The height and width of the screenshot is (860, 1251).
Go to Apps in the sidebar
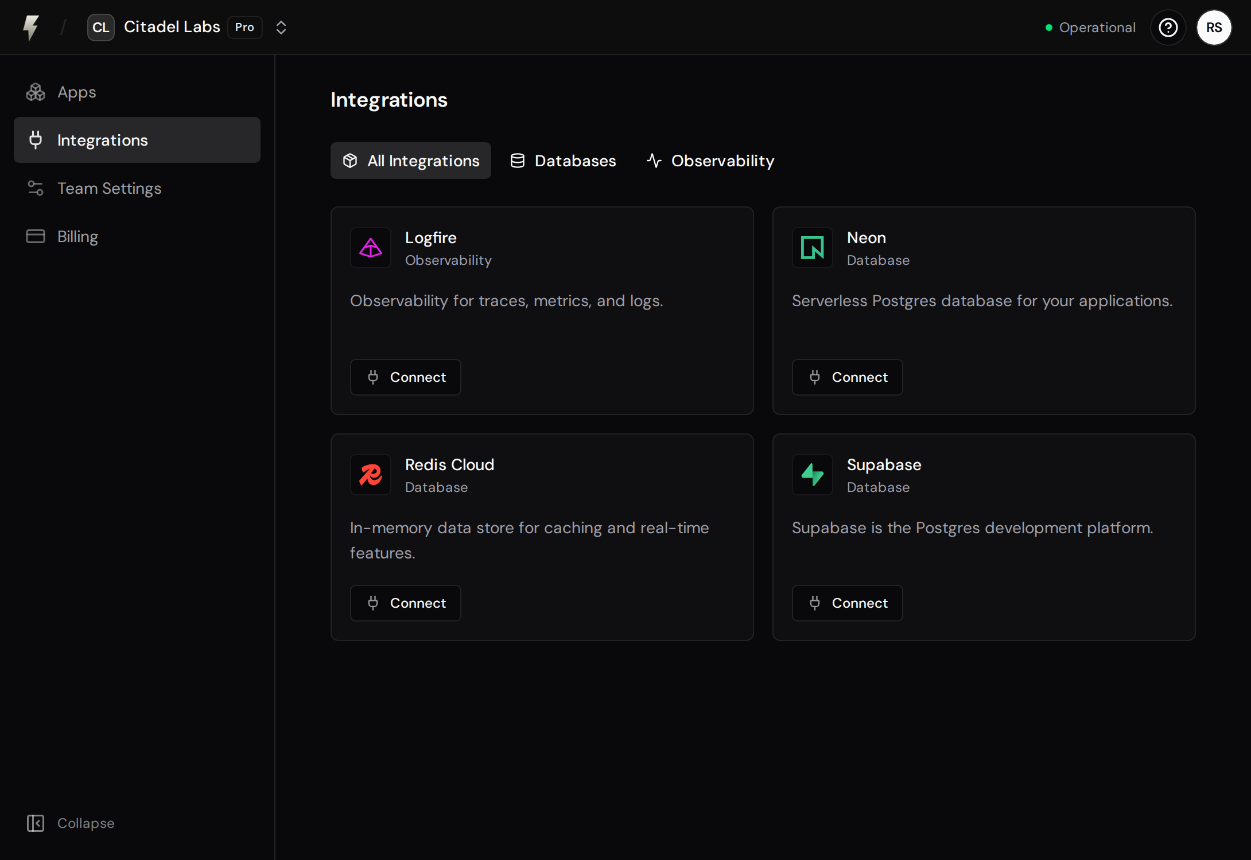click(x=137, y=92)
